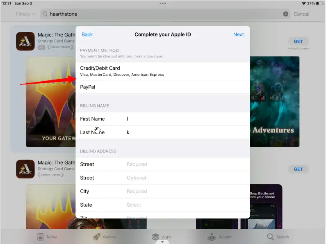The height and width of the screenshot is (244, 326).
Task: Tap the second Magic: The Gathering app icon
Action: [x=25, y=169]
